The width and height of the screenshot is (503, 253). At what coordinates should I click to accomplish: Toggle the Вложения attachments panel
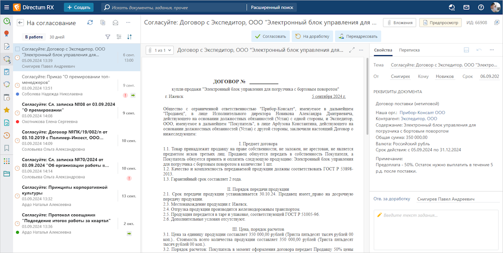coord(400,22)
